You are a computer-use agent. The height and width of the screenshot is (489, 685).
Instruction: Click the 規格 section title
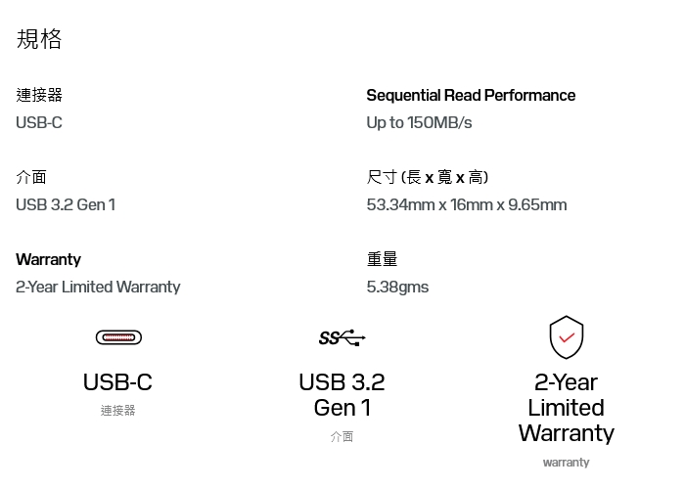click(39, 39)
